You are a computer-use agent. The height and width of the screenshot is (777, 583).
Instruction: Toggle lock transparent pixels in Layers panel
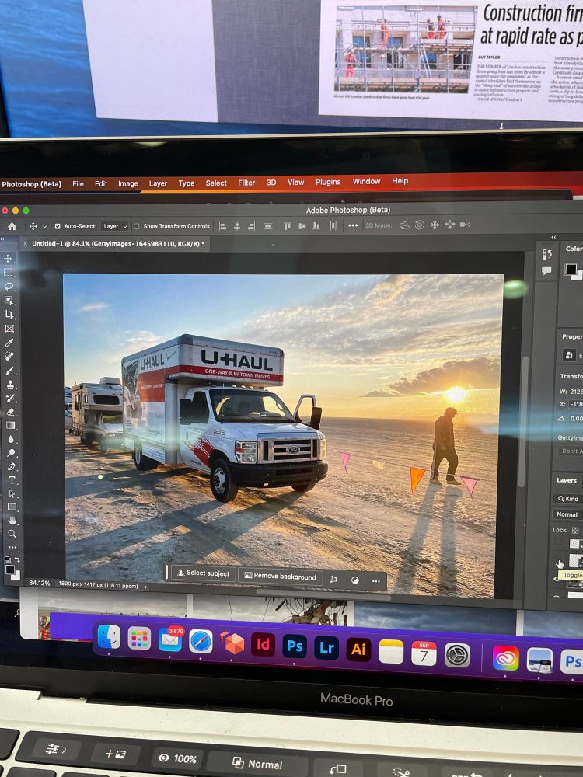(575, 530)
